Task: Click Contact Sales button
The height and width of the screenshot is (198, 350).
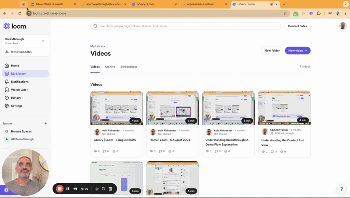Action: (x=297, y=26)
